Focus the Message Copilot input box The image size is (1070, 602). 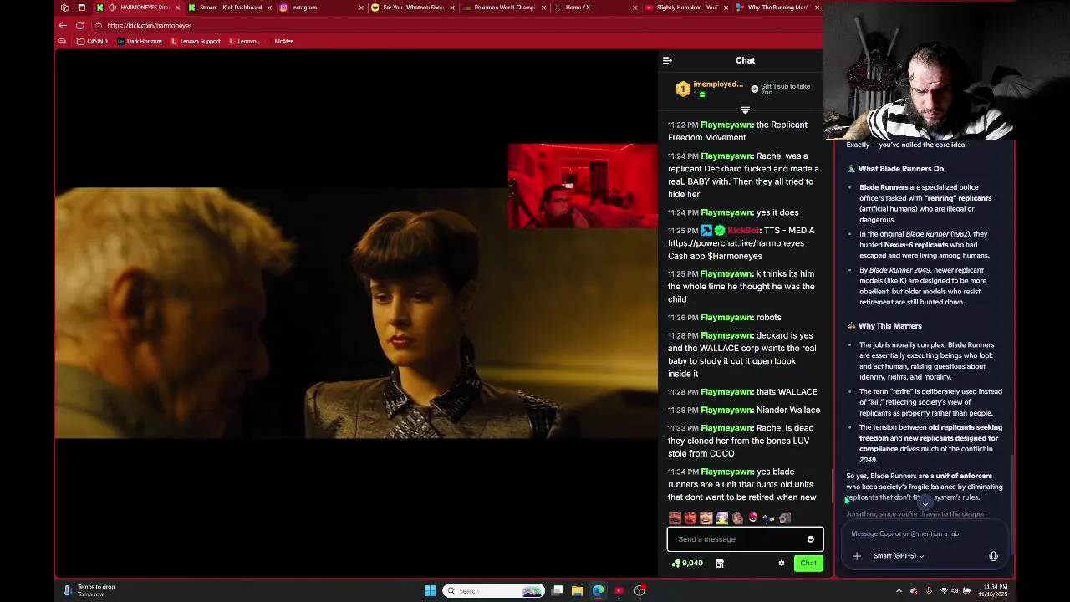(925, 533)
